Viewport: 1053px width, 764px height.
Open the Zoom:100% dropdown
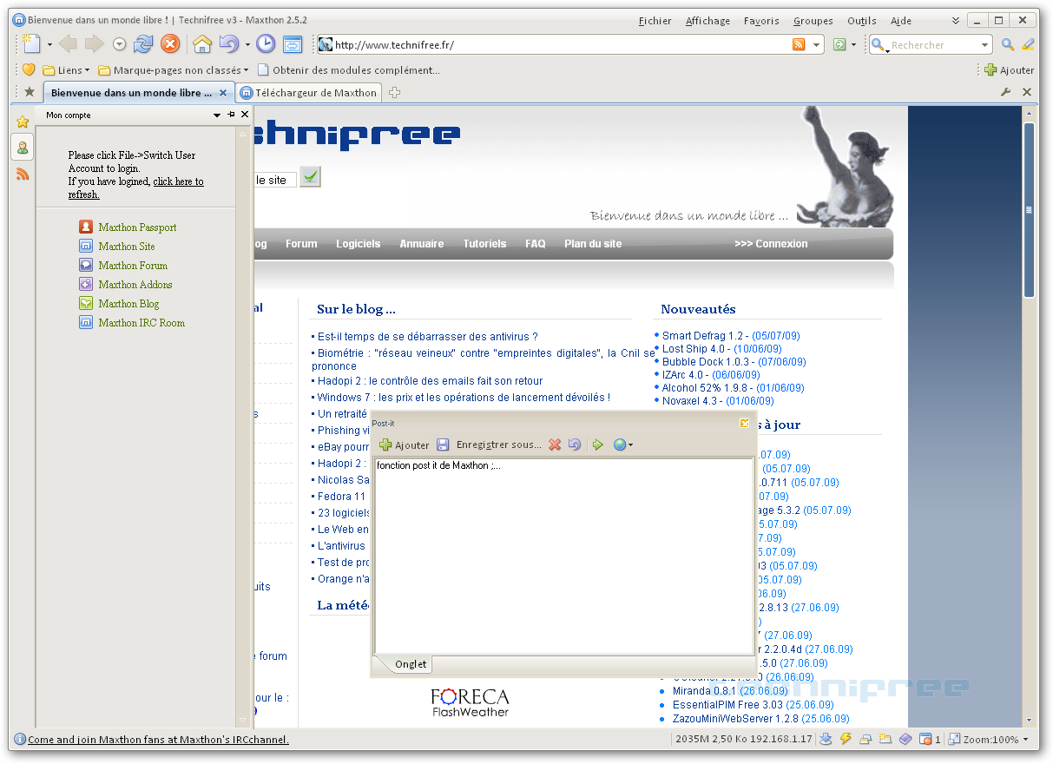[x=990, y=740]
